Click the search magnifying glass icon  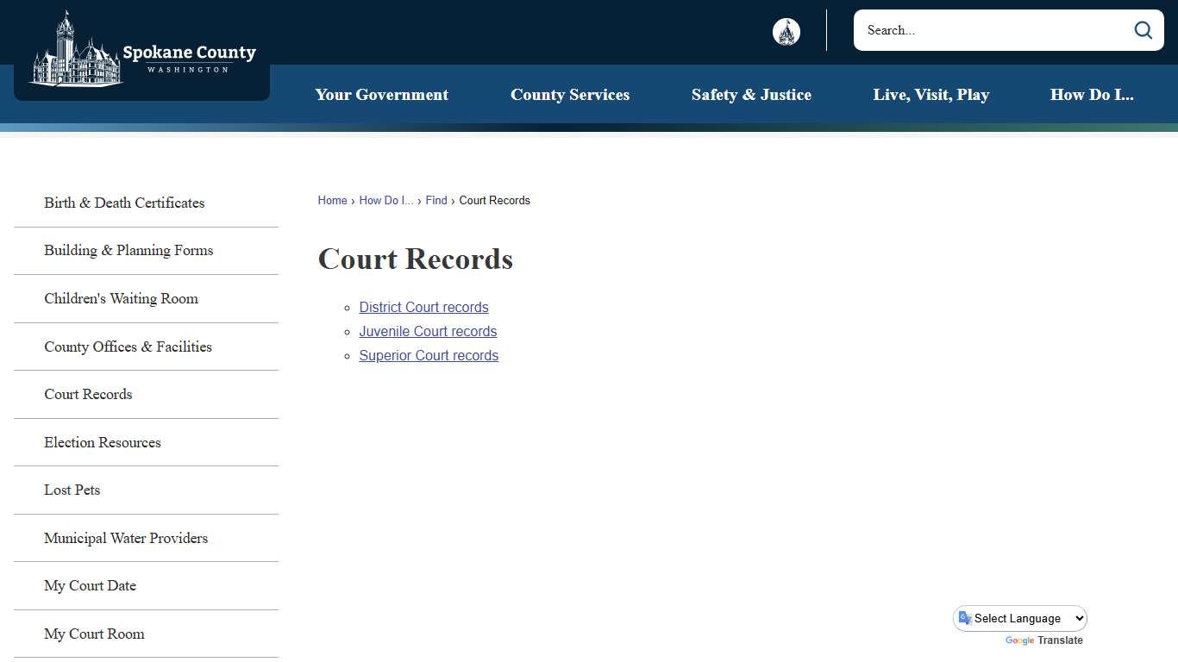(x=1143, y=30)
